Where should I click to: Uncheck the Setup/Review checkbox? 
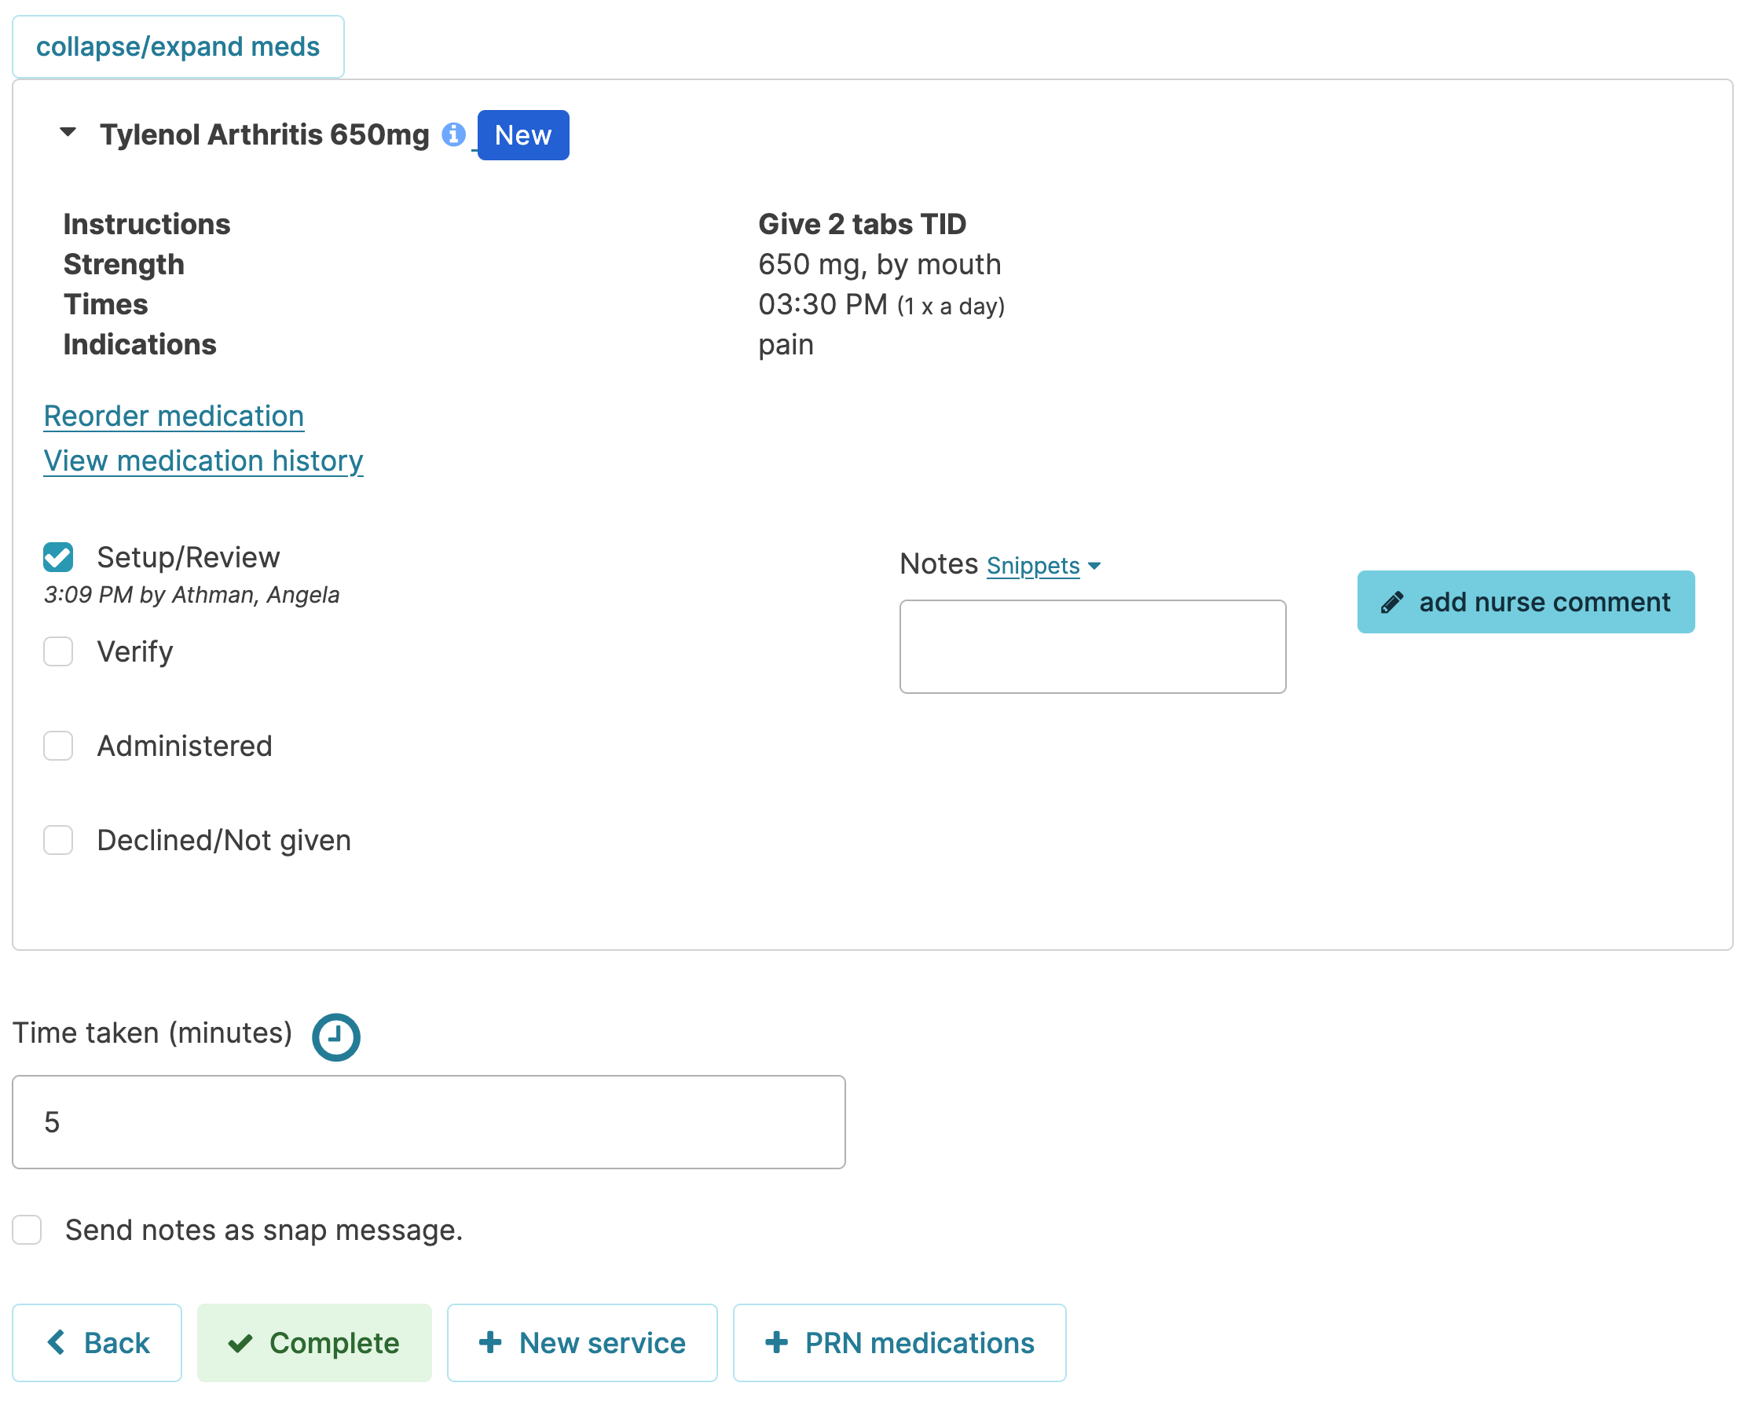58,557
